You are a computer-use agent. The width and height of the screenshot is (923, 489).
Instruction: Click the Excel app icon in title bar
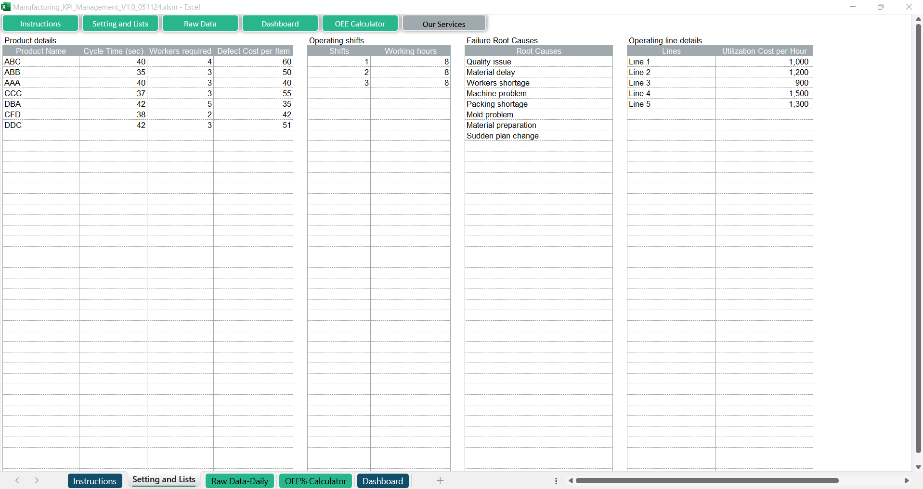point(6,7)
